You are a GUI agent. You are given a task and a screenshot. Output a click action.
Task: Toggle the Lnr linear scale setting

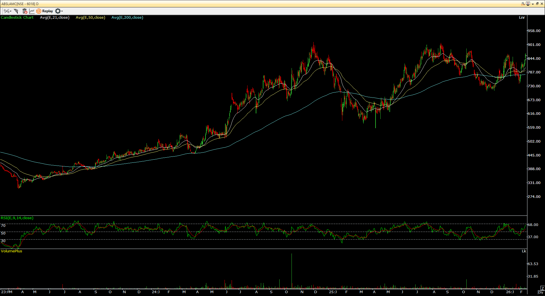click(x=522, y=17)
